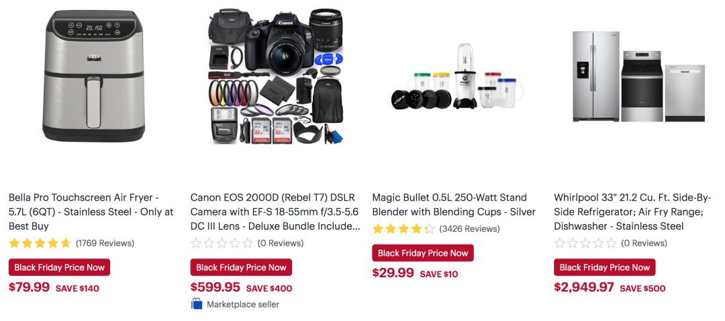Viewport: 725px width, 321px height.
Task: Click Black Friday Price Now badge for Whirlpool
Action: click(604, 267)
